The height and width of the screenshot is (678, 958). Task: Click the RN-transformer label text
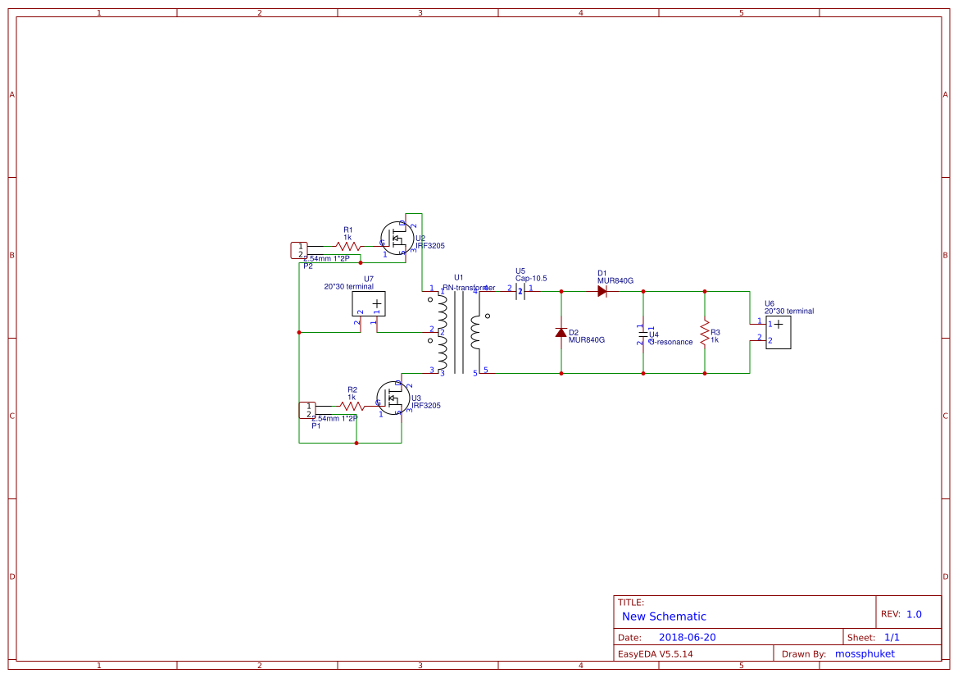(x=469, y=287)
